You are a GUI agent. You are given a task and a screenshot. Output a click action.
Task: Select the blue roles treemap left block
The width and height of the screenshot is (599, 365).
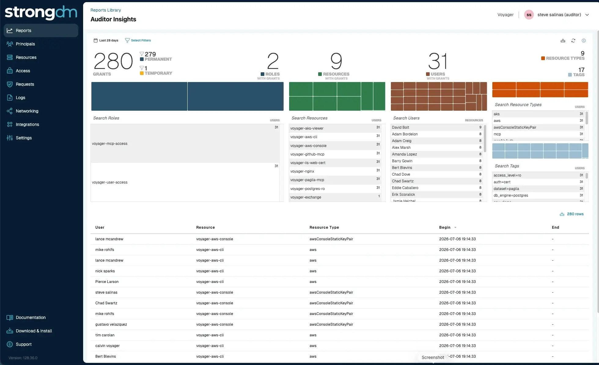click(x=139, y=96)
